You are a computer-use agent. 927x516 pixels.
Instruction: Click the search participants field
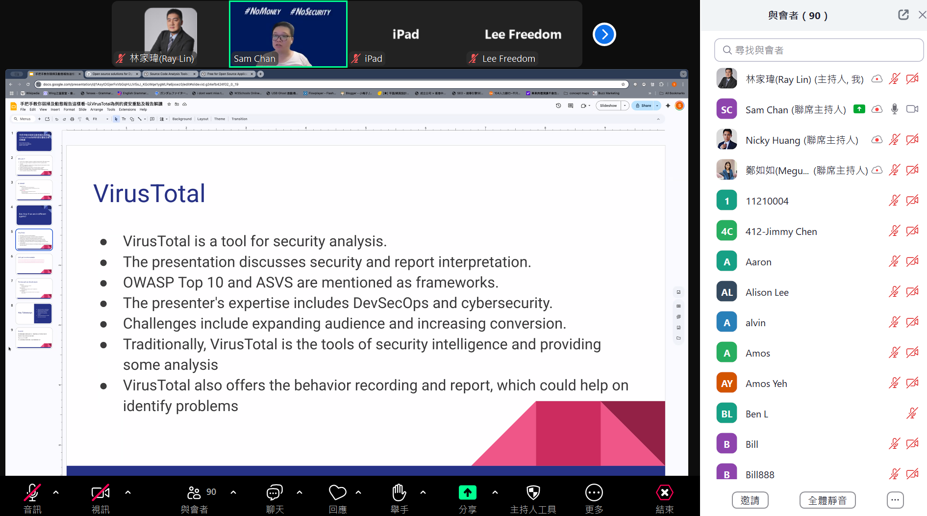click(819, 50)
